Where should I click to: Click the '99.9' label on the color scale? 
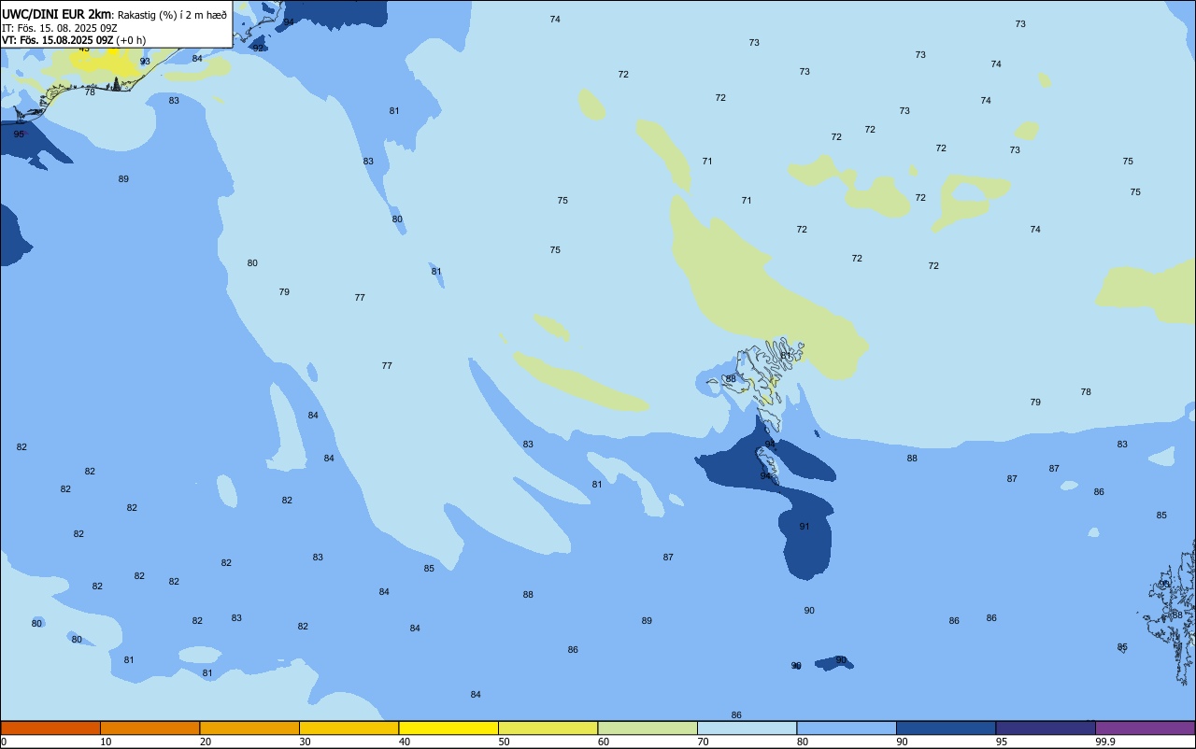click(1106, 742)
